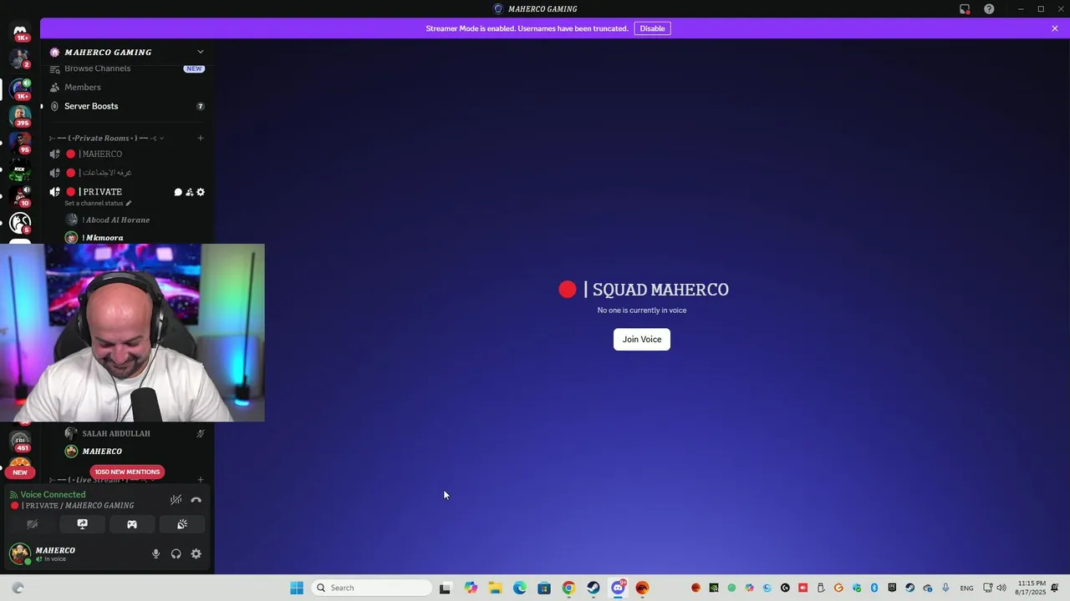Expand the MAHERCO GAMING server menu
Screen dimensions: 1070x601
(200, 52)
